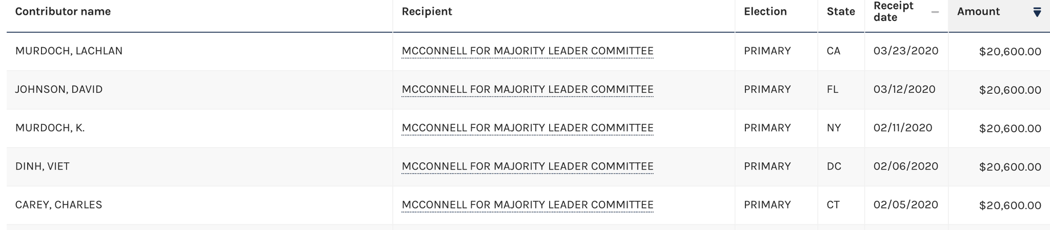Screen dimensions: 1050x230
Task: Click the $20,600.00 amount for Carey, Charles
Action: click(1010, 205)
